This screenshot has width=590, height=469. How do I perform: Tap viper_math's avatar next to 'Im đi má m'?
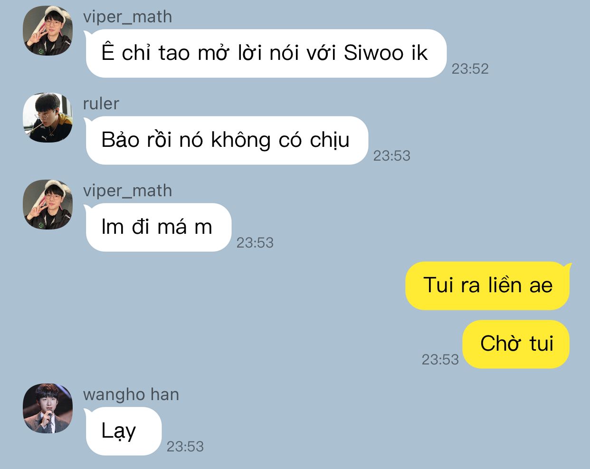[48, 205]
